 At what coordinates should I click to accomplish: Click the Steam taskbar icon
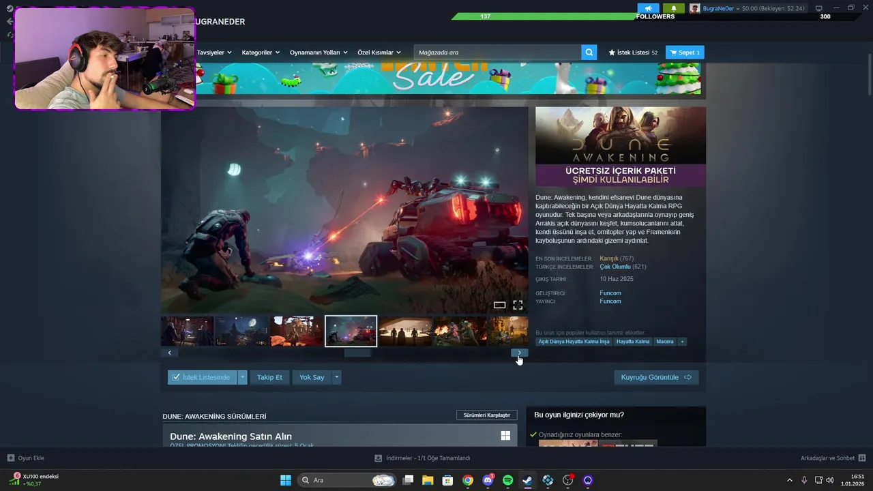tap(527, 480)
